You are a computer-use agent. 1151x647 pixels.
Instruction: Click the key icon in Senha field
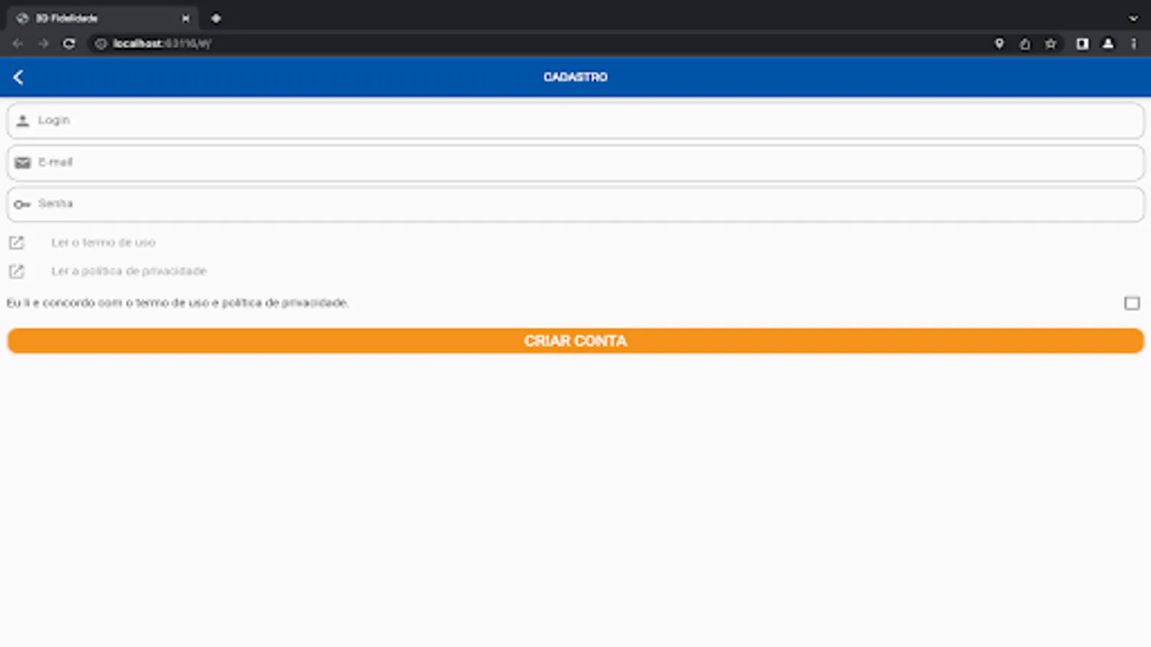coord(22,204)
